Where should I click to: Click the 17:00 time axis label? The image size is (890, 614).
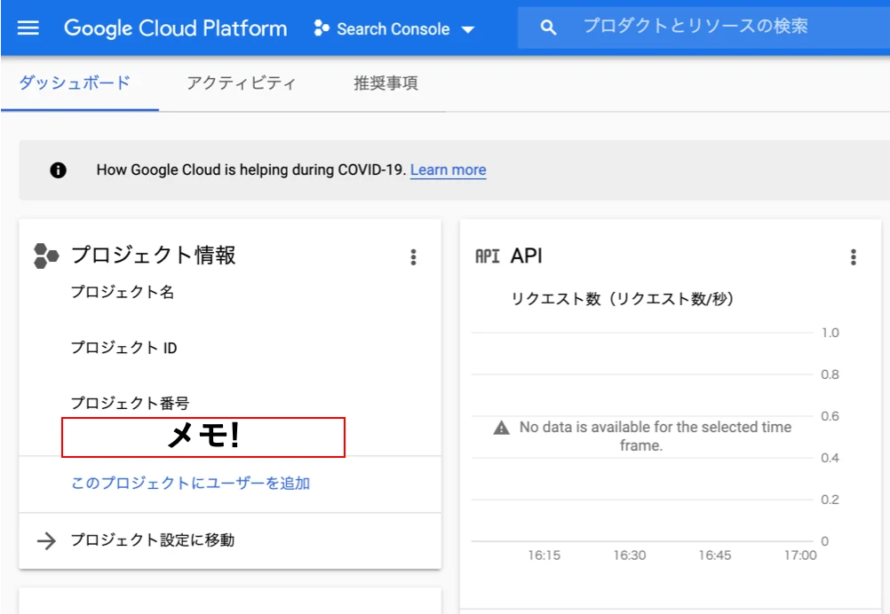point(800,555)
